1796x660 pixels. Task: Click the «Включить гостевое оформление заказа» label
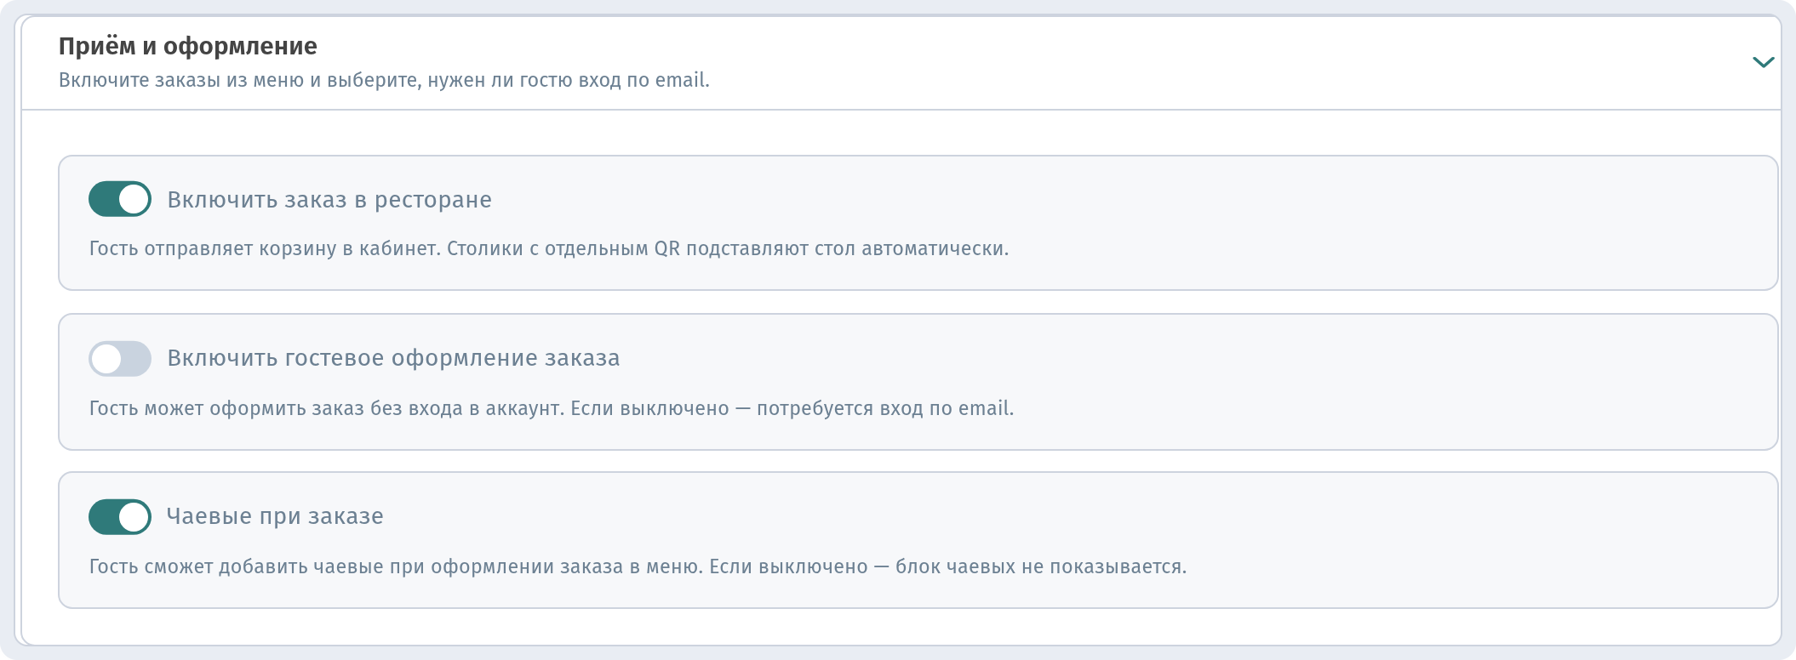click(x=393, y=358)
